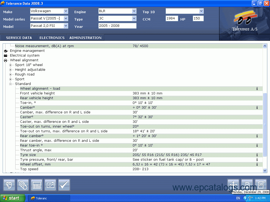
Task: Open info icon for Camber row
Action: click(257, 108)
